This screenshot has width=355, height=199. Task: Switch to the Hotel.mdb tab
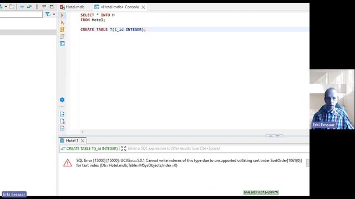pos(72,7)
